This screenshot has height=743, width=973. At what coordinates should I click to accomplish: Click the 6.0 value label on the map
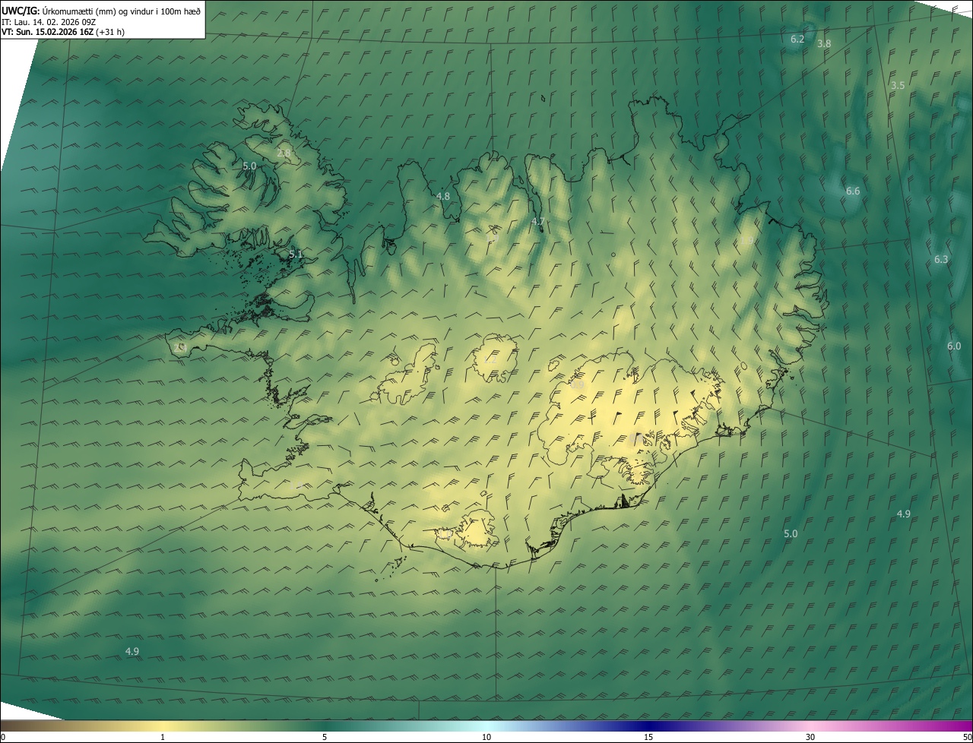pos(954,346)
